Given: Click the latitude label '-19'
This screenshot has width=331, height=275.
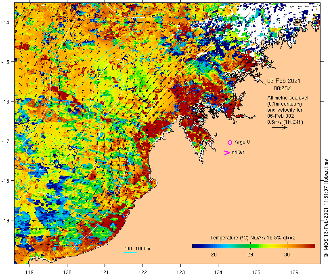Looking at the screenshot, I should tap(5, 220).
